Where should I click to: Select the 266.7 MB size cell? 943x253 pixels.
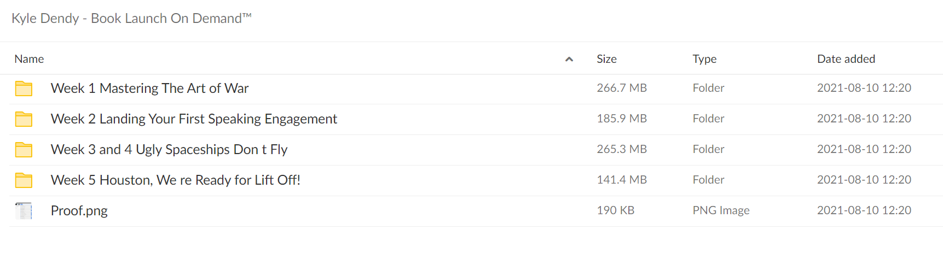click(x=622, y=88)
